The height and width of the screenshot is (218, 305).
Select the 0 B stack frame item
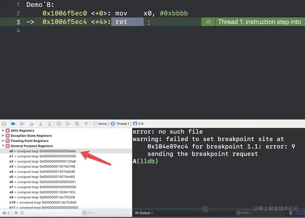(138, 124)
